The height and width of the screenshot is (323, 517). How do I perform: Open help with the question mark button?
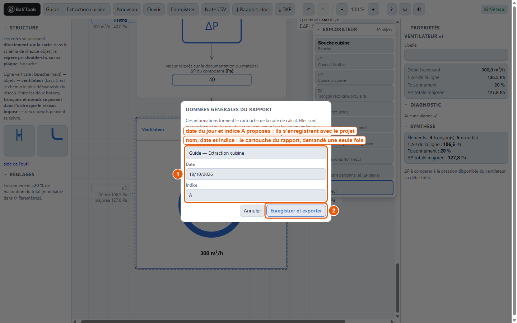point(391,9)
